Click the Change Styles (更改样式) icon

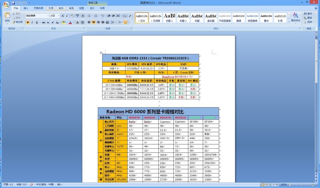pos(295,17)
